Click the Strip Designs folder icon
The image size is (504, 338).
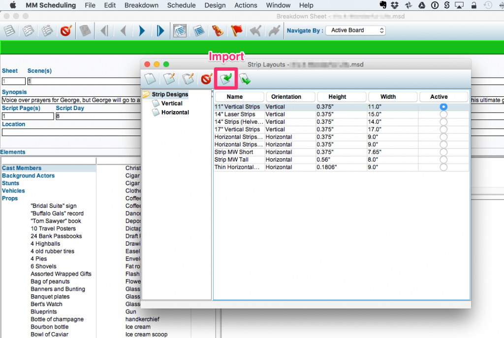click(x=147, y=94)
